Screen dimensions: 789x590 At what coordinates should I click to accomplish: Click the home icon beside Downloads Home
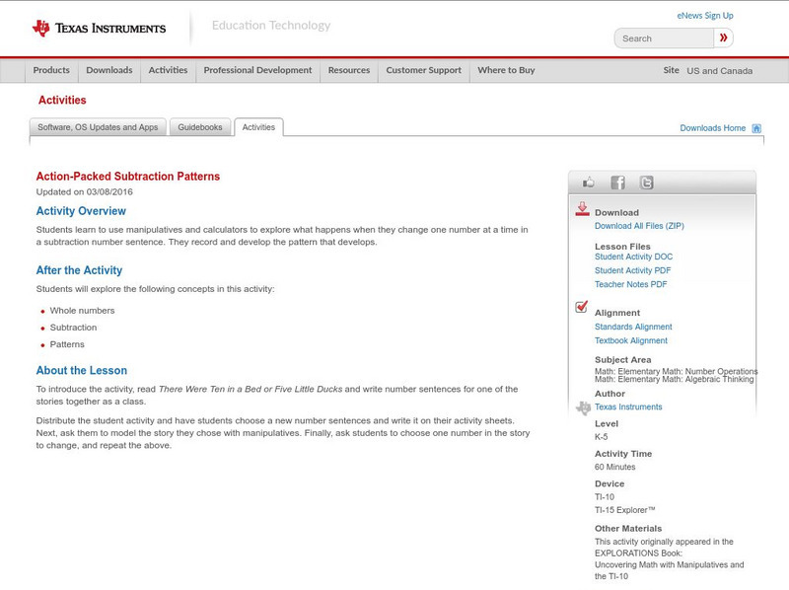755,128
